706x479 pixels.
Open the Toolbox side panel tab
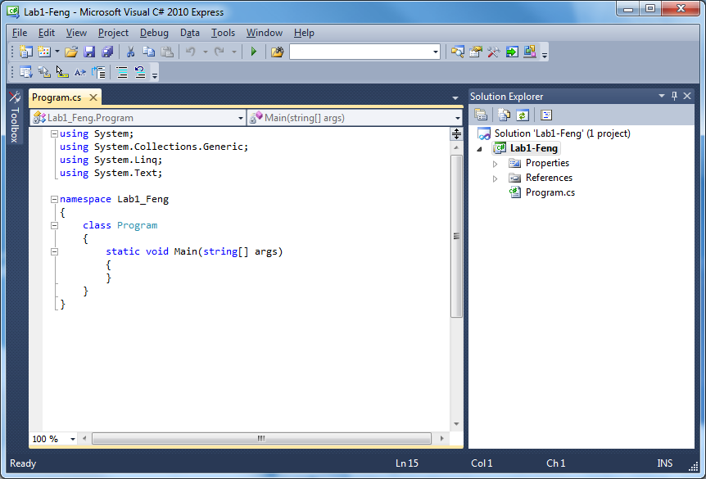[15, 117]
